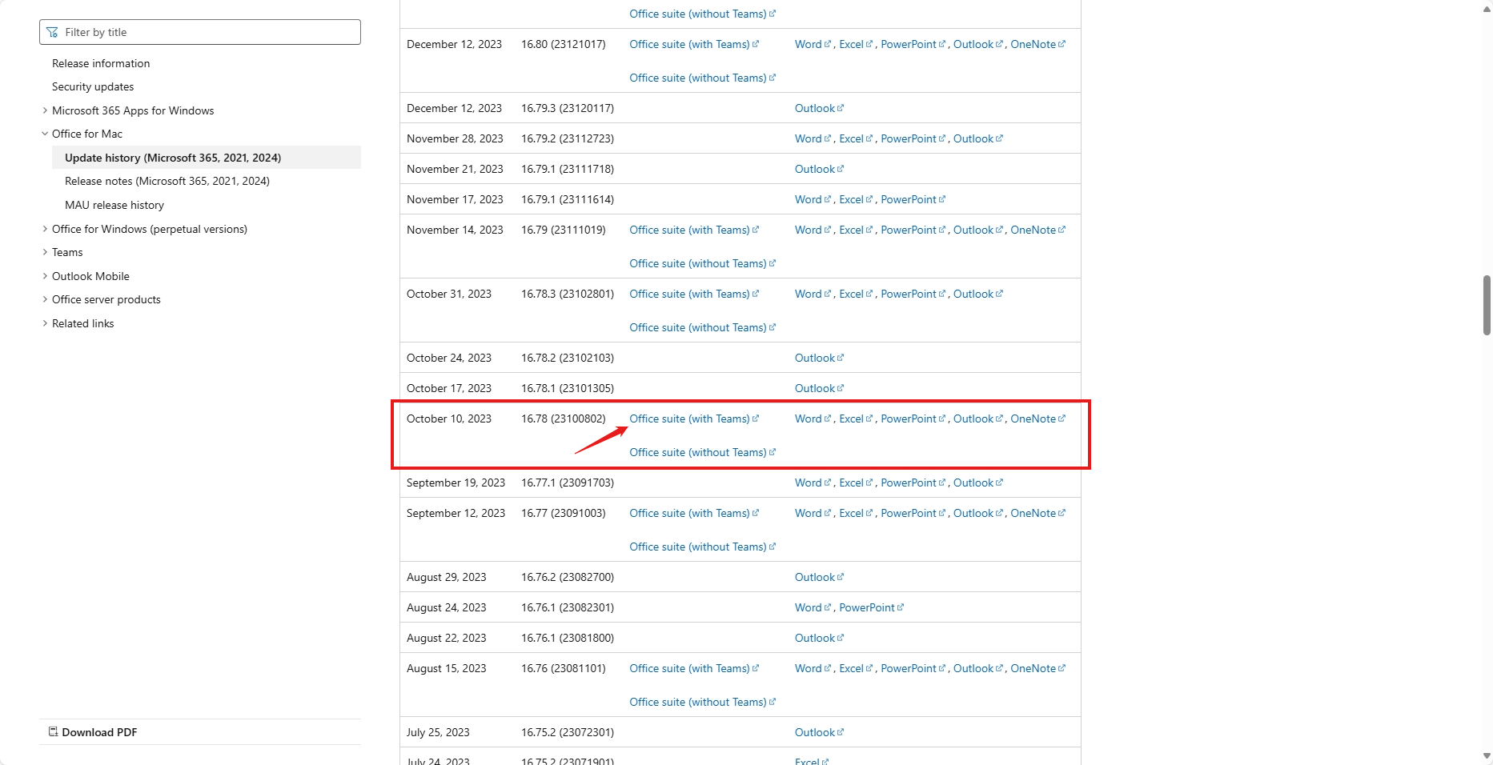Click the Download PDF button
The width and height of the screenshot is (1493, 765).
click(93, 732)
